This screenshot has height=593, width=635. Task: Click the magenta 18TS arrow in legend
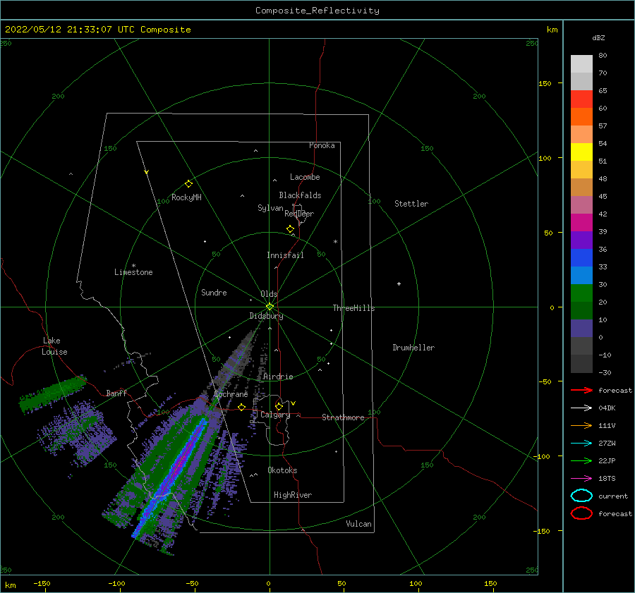tap(581, 479)
